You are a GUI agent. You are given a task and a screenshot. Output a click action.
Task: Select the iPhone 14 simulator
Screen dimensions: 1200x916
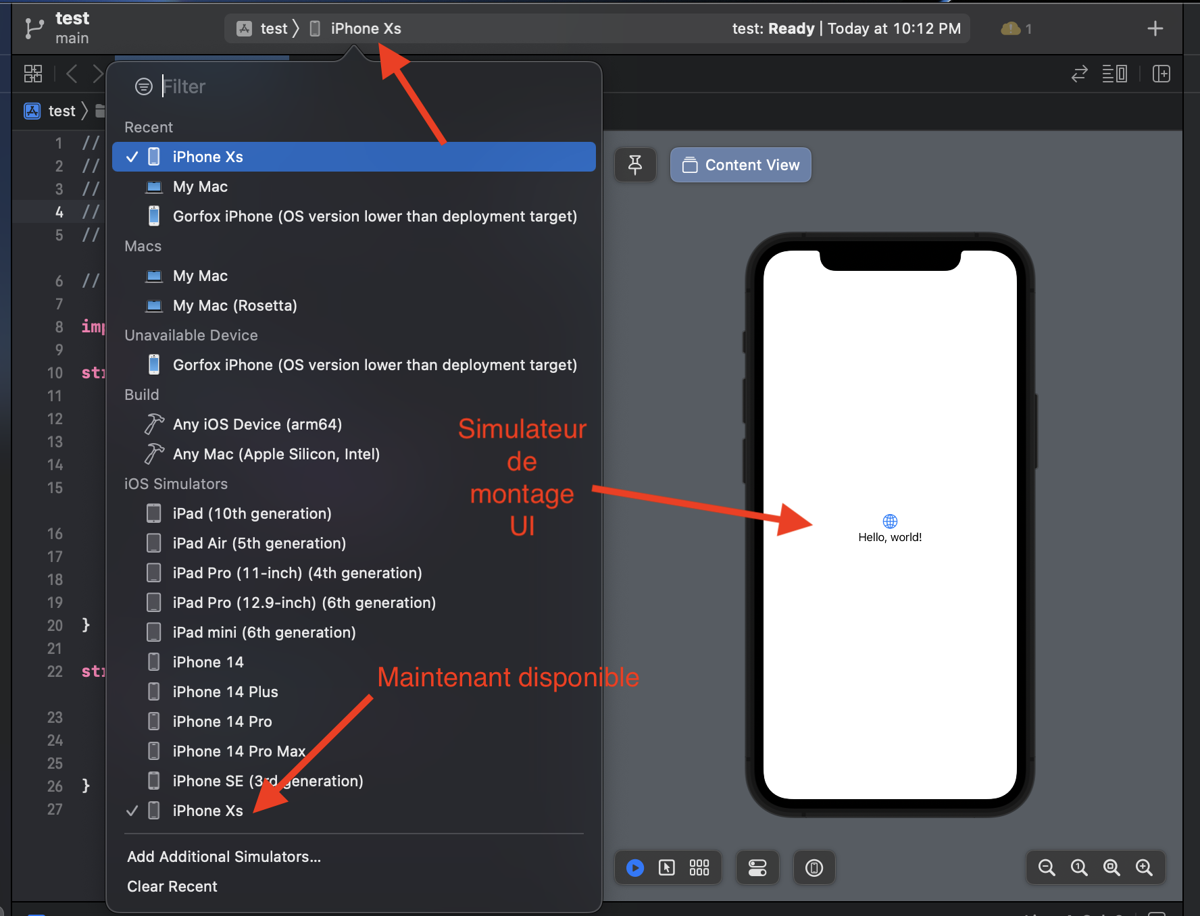click(354, 662)
